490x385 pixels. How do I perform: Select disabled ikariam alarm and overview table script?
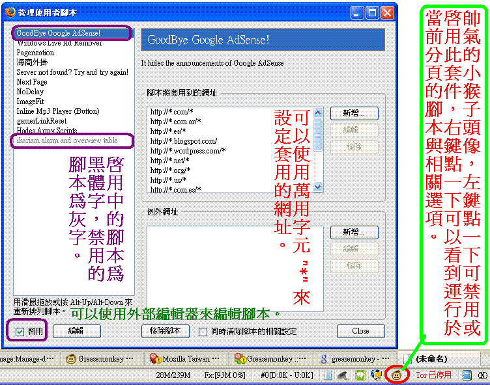tap(74, 140)
